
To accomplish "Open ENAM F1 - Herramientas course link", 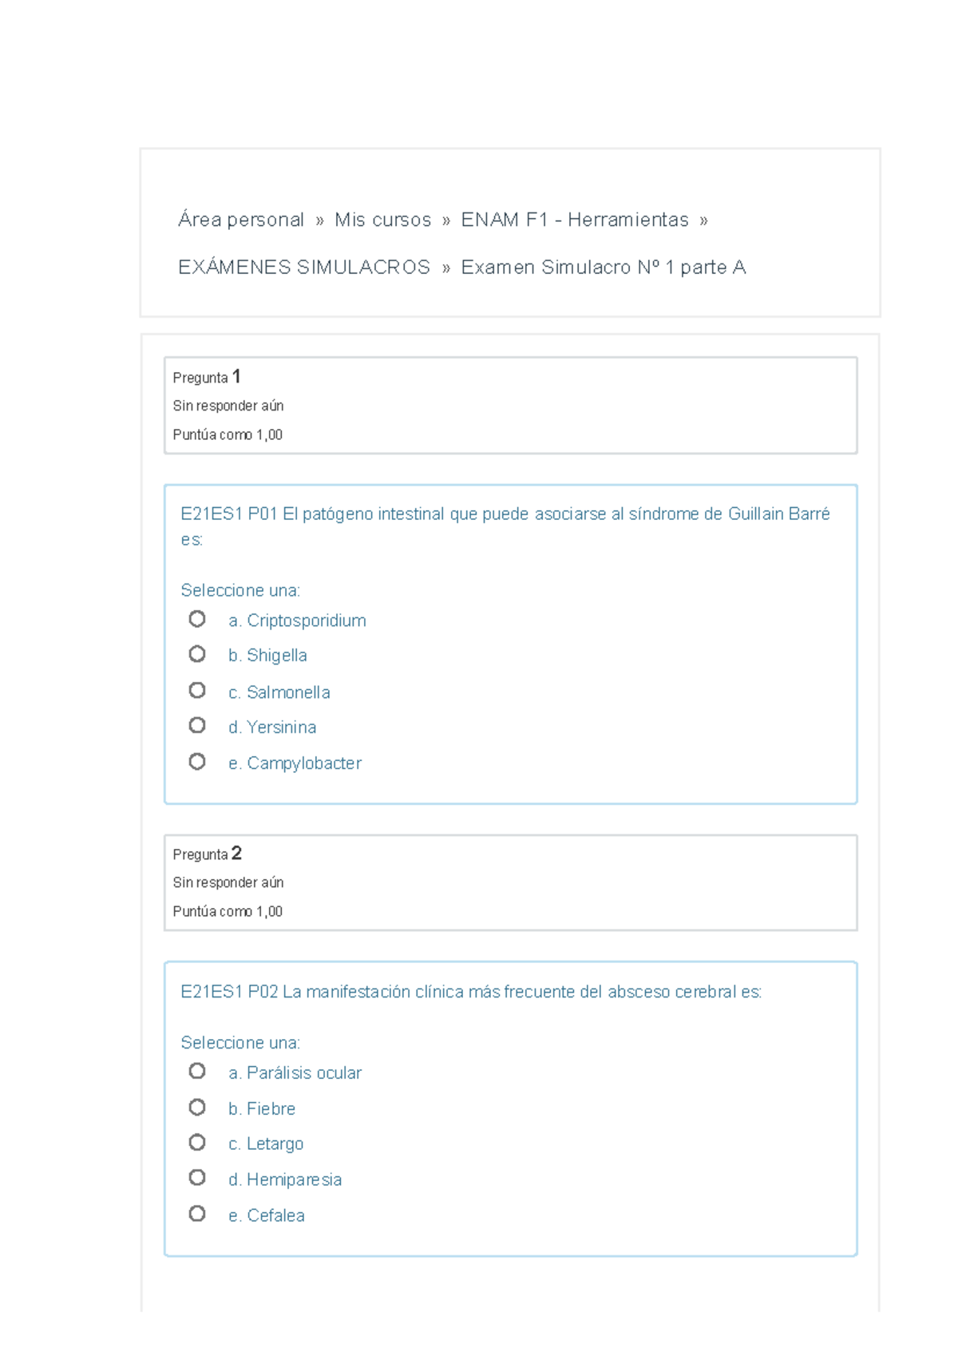I will pyautogui.click(x=575, y=220).
